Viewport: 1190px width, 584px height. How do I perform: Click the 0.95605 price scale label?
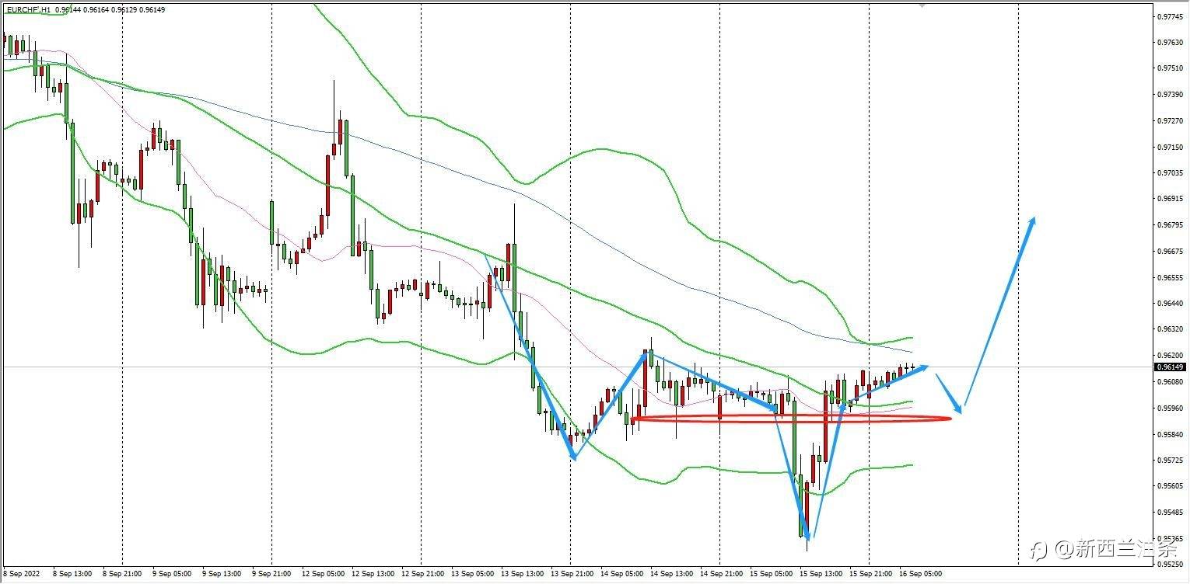click(x=1170, y=486)
